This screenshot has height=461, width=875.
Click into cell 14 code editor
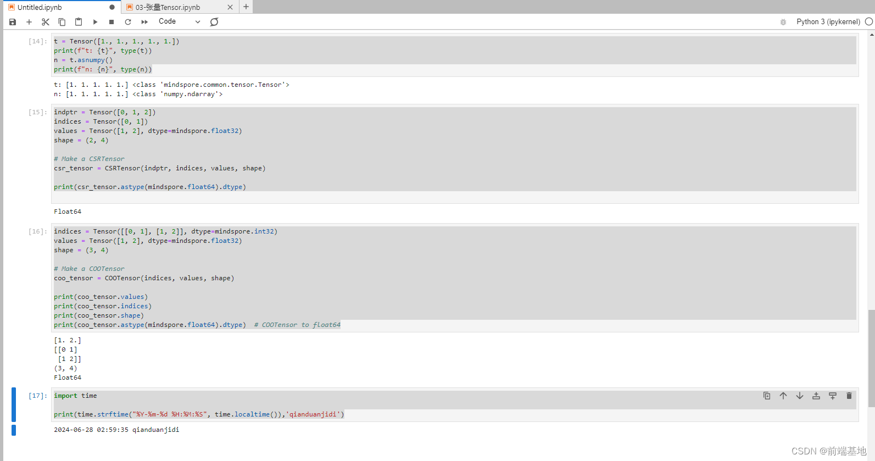click(455, 55)
